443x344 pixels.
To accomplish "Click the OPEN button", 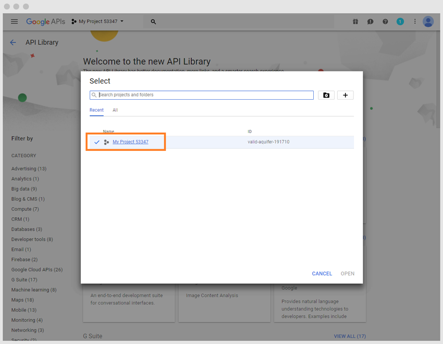I will (348, 274).
